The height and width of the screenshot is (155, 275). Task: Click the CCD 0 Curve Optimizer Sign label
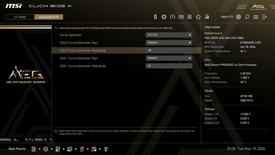click(78, 43)
